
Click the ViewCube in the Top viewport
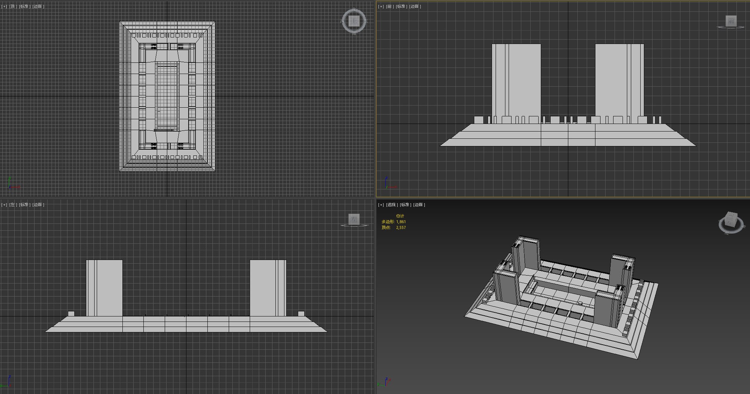[x=354, y=21]
